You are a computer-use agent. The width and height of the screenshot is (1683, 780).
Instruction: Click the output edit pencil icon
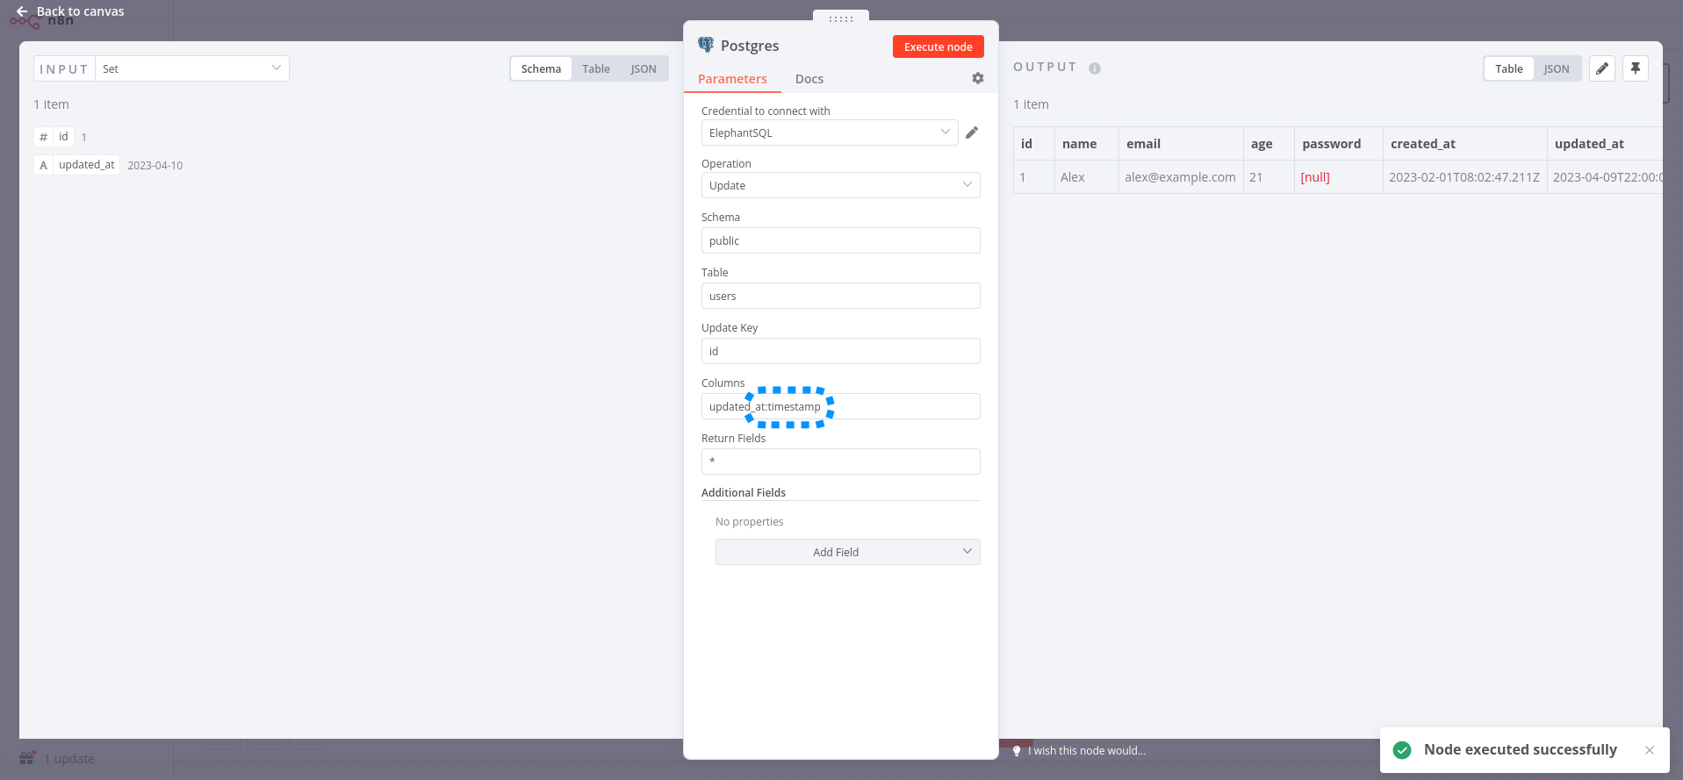(1602, 68)
